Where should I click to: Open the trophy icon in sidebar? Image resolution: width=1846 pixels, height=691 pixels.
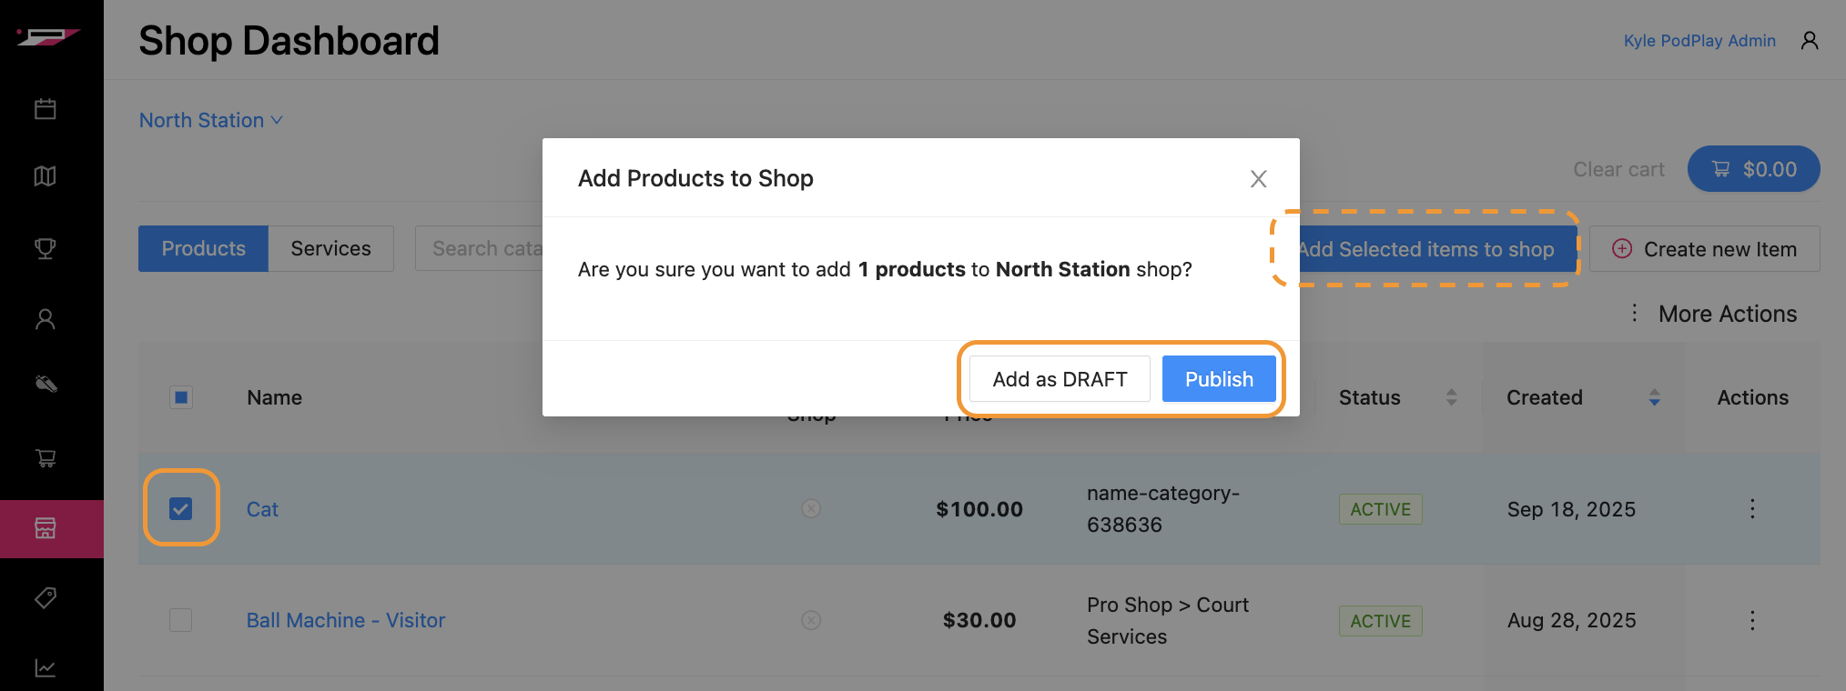(46, 248)
